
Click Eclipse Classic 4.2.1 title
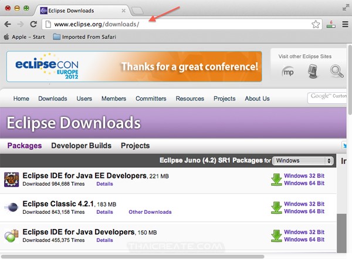pyautogui.click(x=58, y=204)
